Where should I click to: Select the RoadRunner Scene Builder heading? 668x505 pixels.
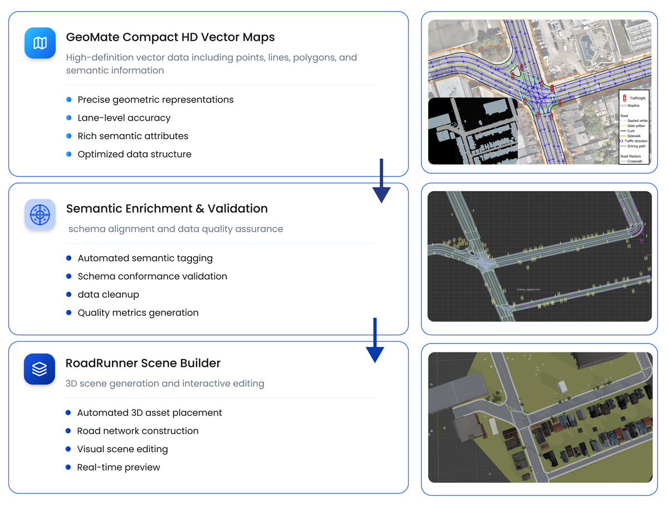point(143,364)
